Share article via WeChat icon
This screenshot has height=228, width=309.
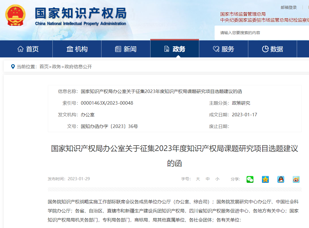click(250, 179)
